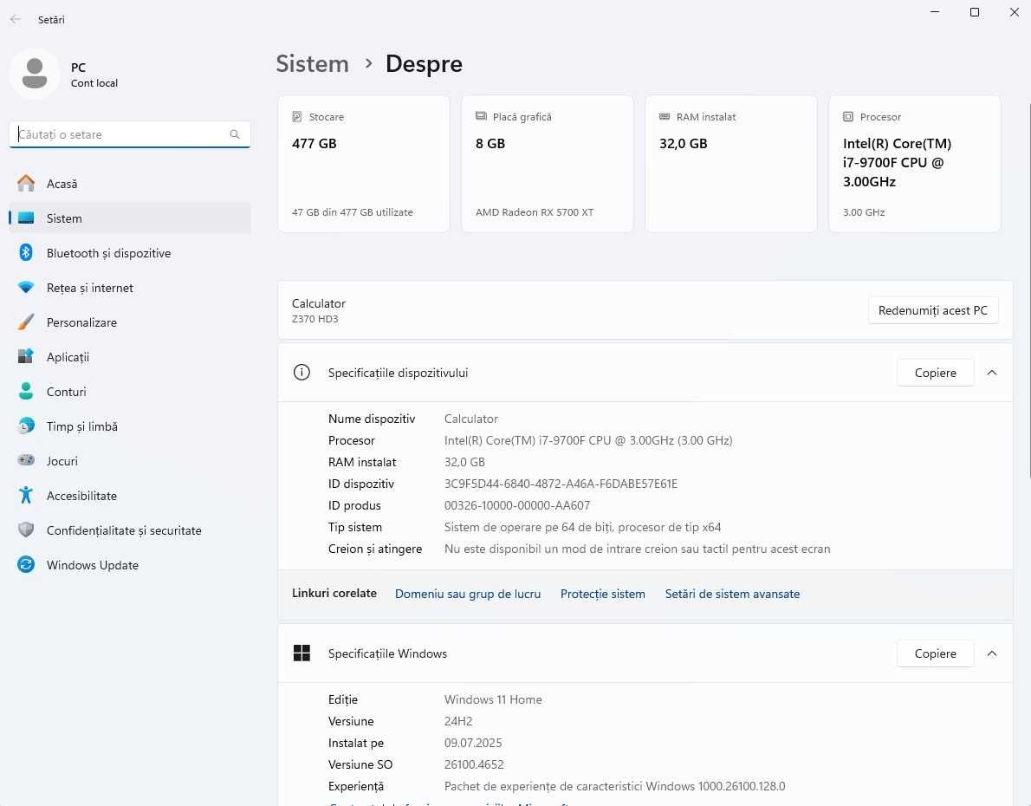Image resolution: width=1031 pixels, height=806 pixels.
Task: Click the info icon beside Specificațiile dispozitivului
Action: click(x=302, y=373)
